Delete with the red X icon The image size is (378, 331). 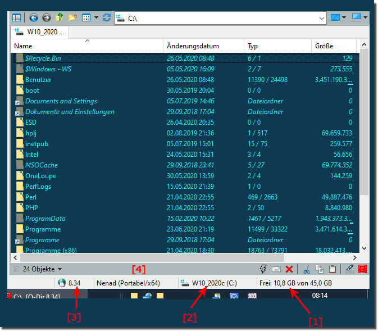(x=289, y=269)
